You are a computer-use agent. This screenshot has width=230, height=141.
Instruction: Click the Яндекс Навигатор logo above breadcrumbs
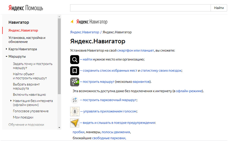(x=89, y=22)
